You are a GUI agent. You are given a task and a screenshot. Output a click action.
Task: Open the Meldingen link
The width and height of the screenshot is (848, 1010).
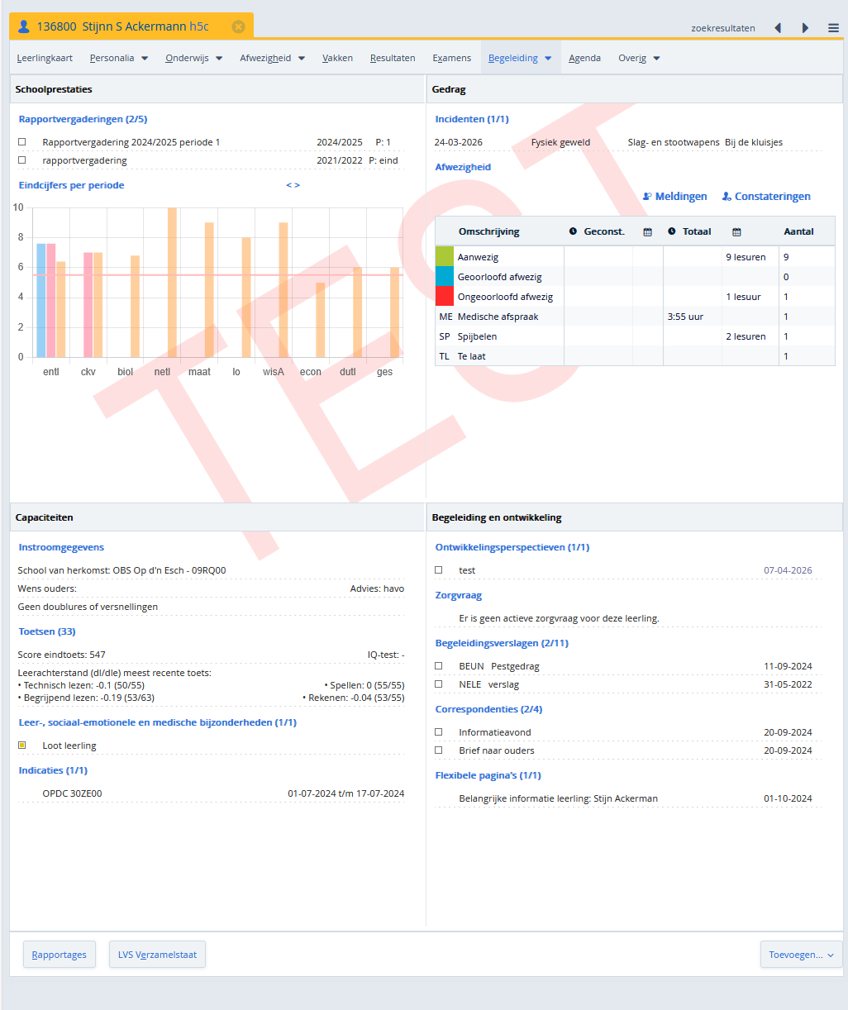coord(681,197)
